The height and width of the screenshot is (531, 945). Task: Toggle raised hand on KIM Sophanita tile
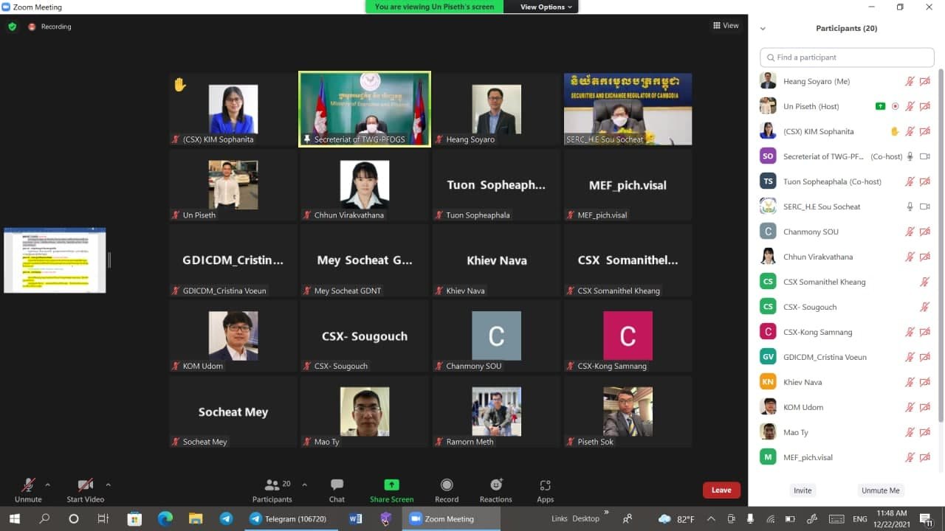click(179, 85)
